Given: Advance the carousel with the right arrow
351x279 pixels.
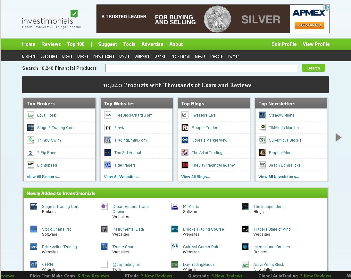Looking at the screenshot, I should pyautogui.click(x=338, y=137).
